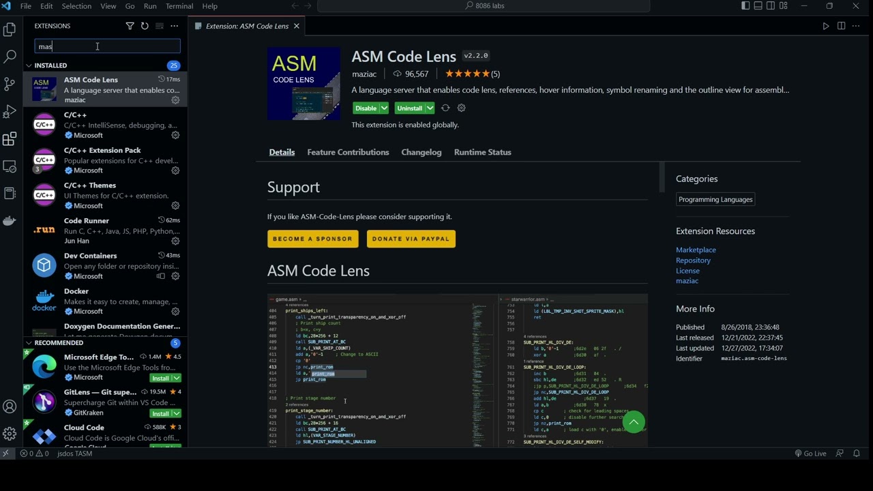873x491 pixels.
Task: Refresh the extensions list
Action: (x=145, y=26)
